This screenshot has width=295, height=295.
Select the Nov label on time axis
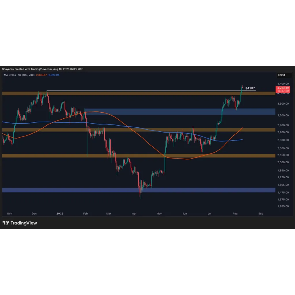[10, 213]
